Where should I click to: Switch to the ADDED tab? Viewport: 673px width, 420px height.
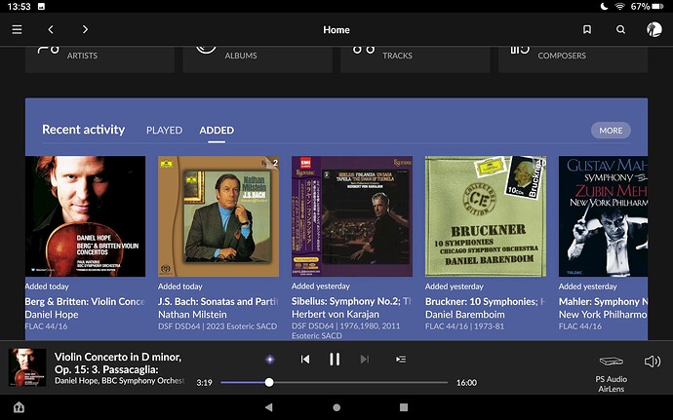point(217,130)
